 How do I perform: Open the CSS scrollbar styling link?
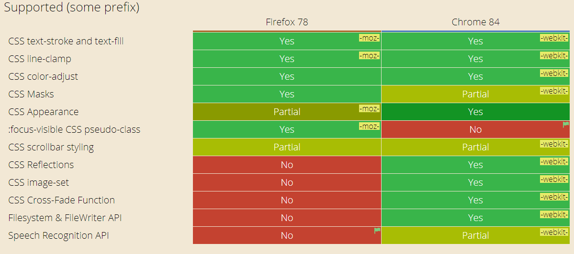[51, 147]
